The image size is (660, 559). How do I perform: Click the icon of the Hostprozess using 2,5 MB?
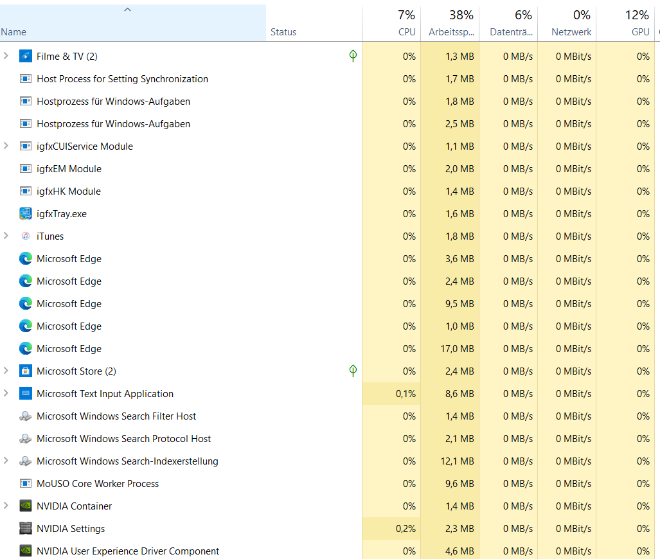coord(26,124)
